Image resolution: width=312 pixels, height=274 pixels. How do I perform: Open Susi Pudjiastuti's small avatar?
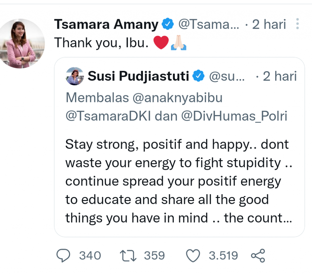tap(75, 76)
